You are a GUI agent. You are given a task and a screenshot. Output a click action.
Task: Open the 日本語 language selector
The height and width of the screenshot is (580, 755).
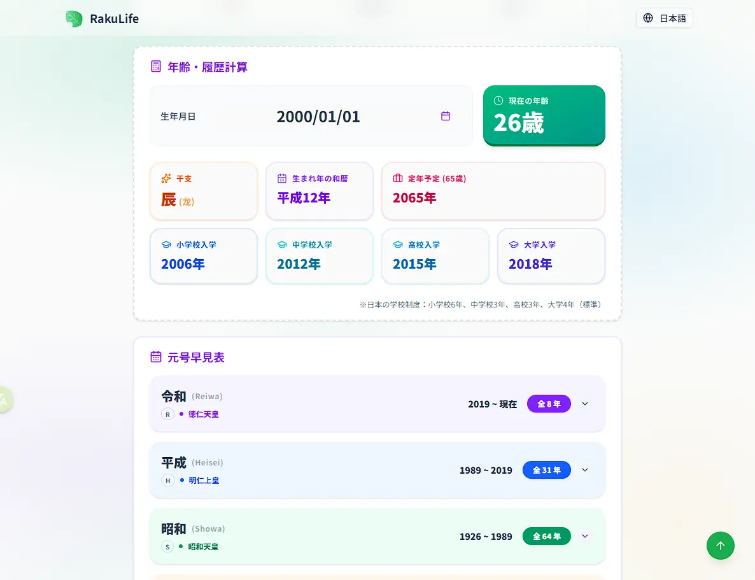pos(664,18)
